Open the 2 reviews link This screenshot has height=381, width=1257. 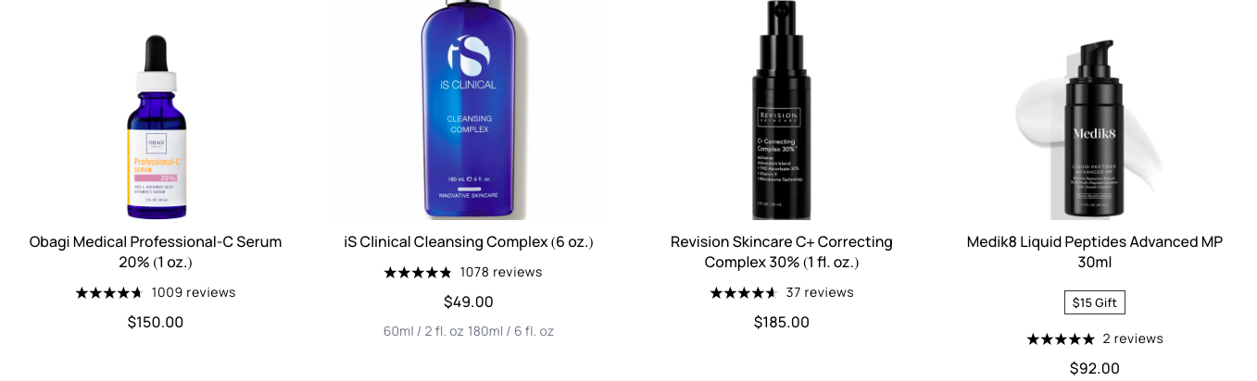click(1133, 338)
